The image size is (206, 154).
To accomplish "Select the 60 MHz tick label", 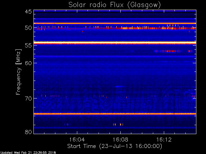I will tap(28, 63).
